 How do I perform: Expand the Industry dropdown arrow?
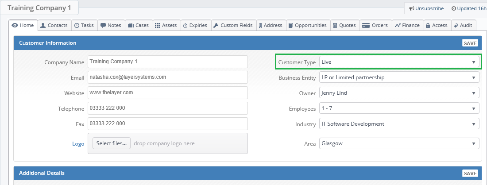pyautogui.click(x=474, y=124)
